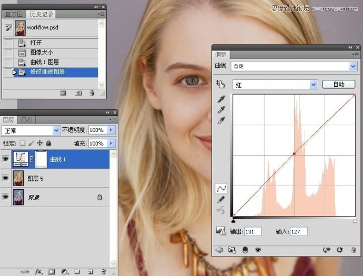Collapse the Adjustments panel double arrows
The width and height of the screenshot is (363, 276).
[x=350, y=47]
